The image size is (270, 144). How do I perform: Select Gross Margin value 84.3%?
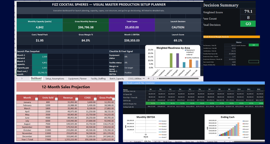click(x=86, y=40)
